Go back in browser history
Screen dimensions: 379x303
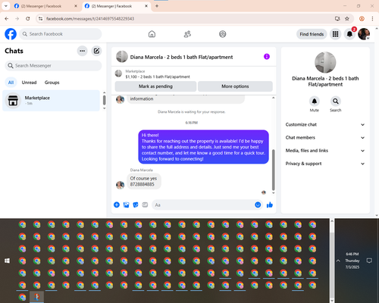click(7, 19)
